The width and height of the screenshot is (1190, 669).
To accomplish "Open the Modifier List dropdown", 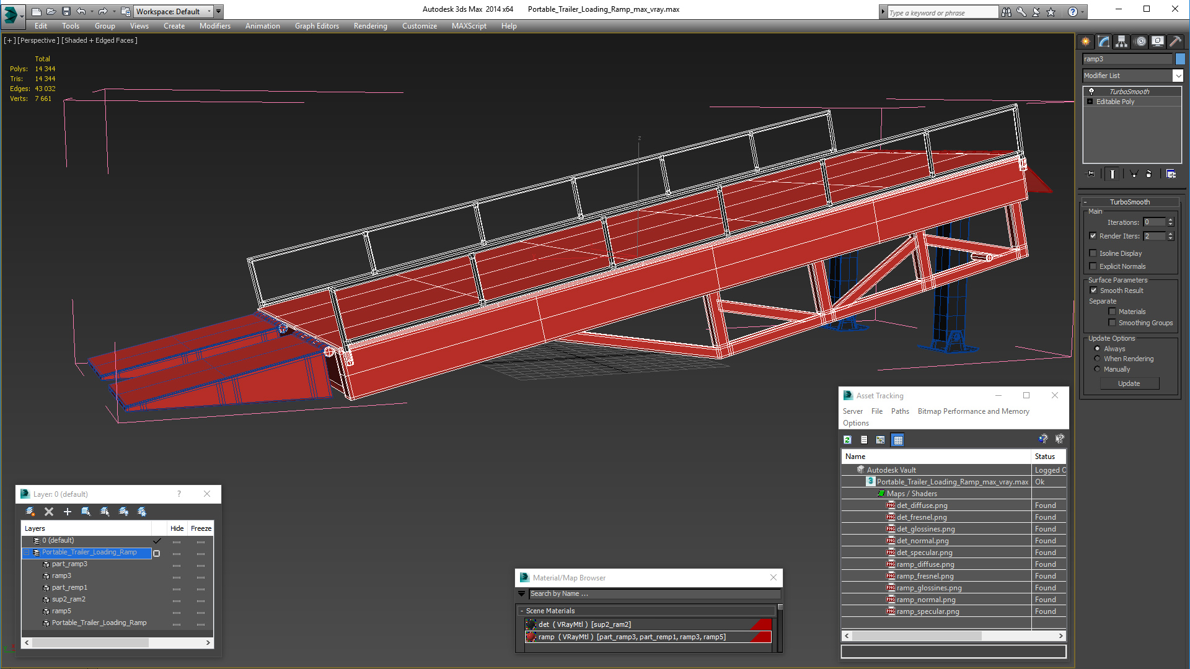I will pos(1178,76).
